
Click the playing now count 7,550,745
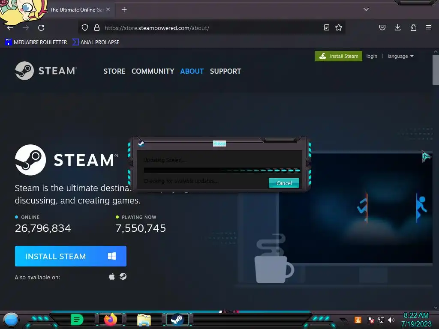[141, 228]
